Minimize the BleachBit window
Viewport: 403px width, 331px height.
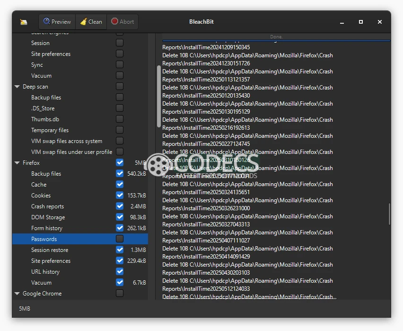342,22
